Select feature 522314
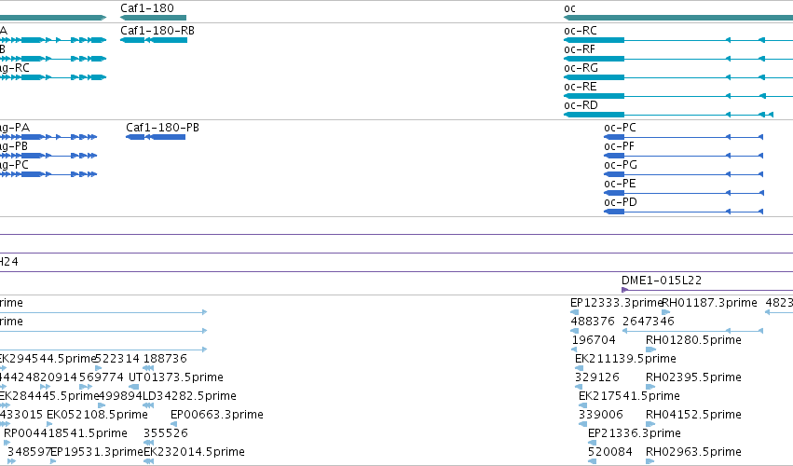The width and height of the screenshot is (793, 466). (x=117, y=359)
